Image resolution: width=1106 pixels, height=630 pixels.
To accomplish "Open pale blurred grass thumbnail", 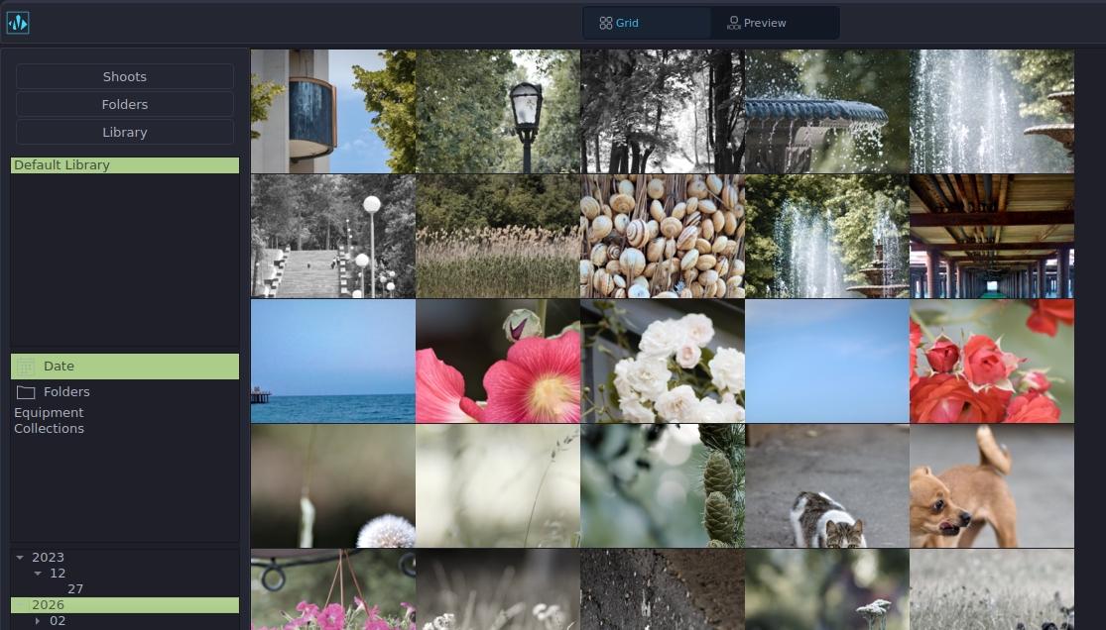I will point(498,486).
